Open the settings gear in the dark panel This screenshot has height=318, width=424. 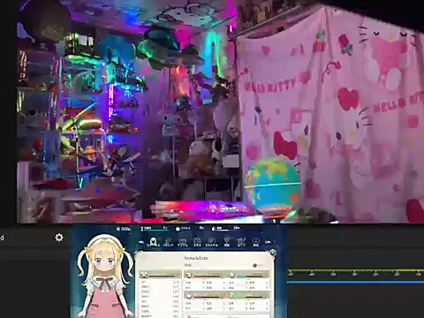click(59, 238)
